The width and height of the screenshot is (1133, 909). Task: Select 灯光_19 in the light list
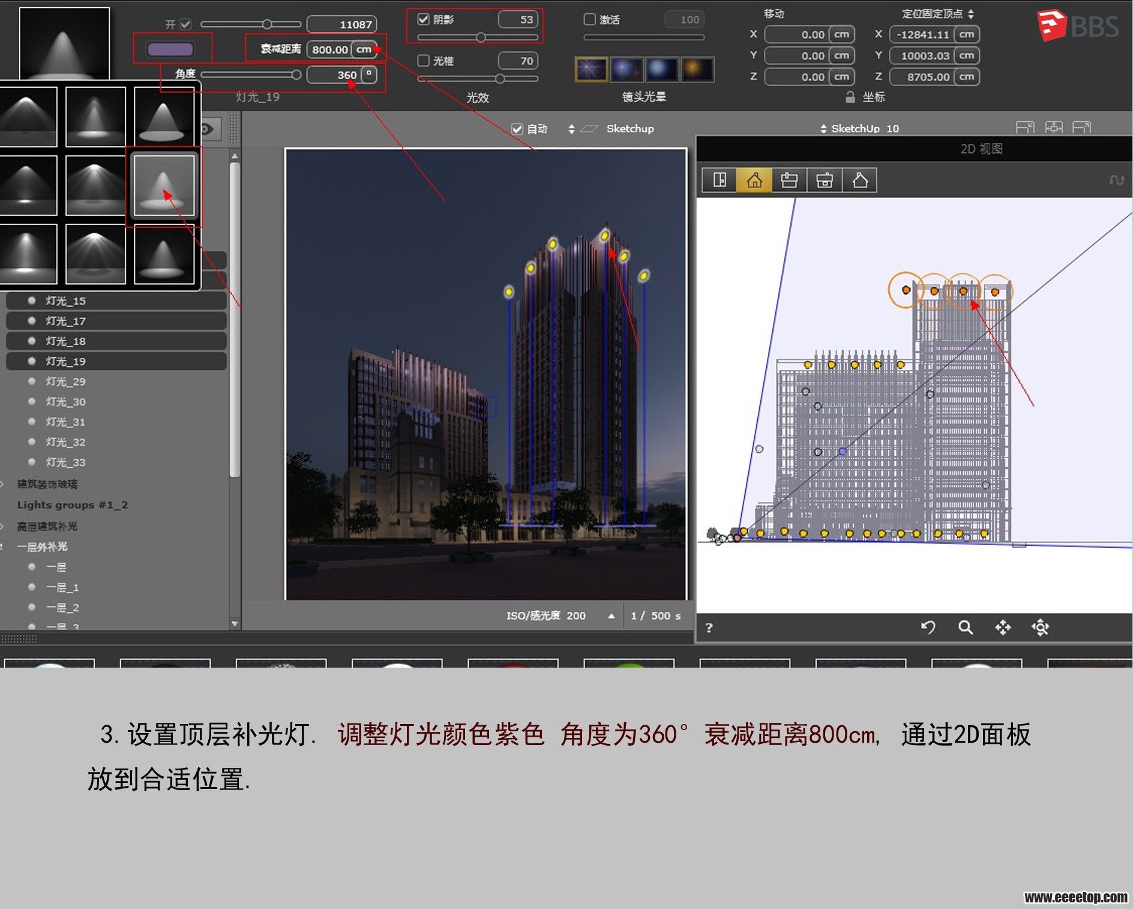tap(116, 361)
